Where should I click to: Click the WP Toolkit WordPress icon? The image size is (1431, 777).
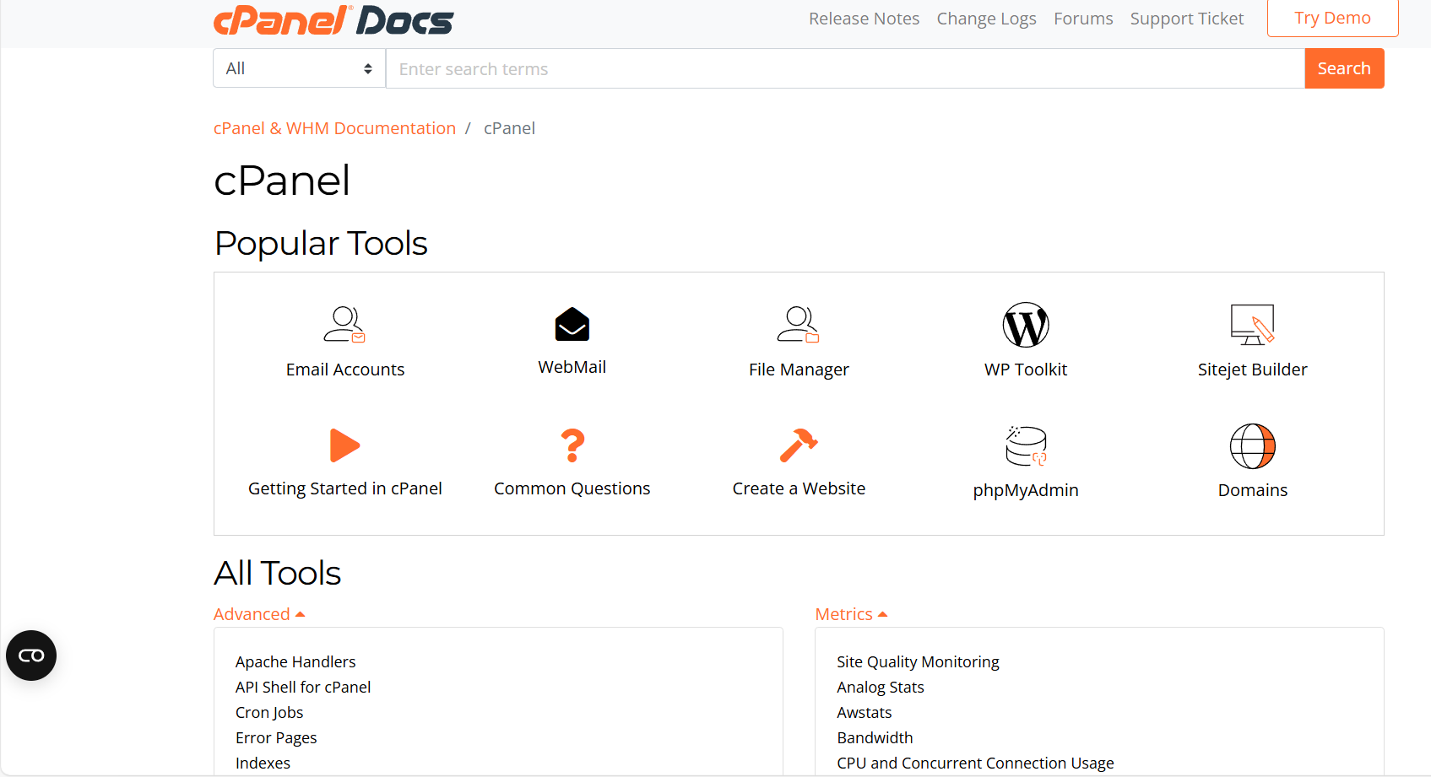(x=1026, y=325)
